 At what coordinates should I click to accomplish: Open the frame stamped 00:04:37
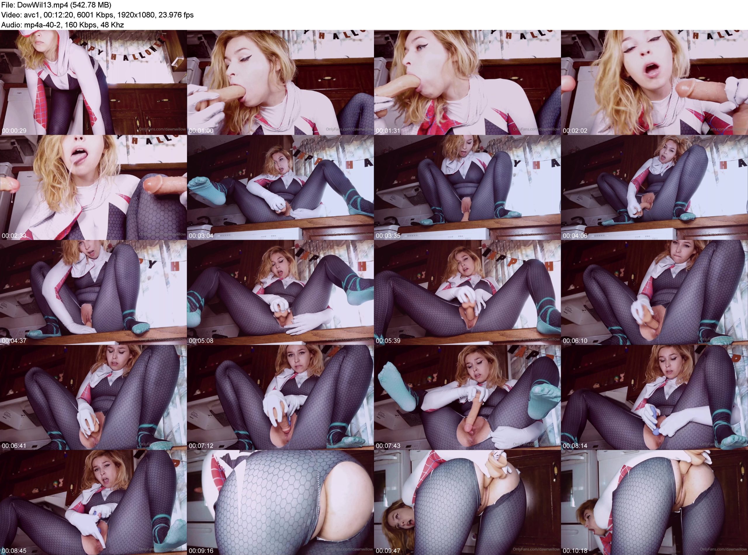point(93,293)
